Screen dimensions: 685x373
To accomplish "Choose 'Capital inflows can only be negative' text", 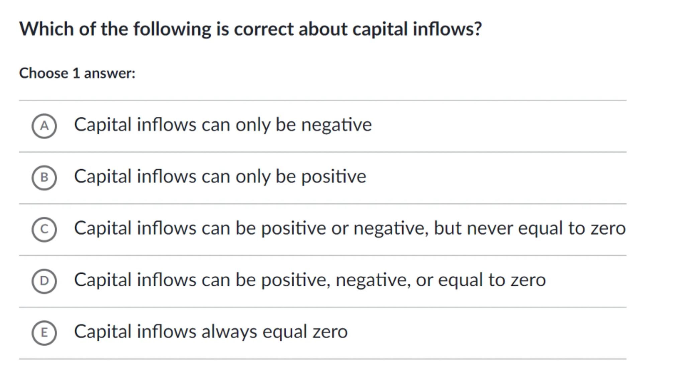I will (222, 125).
